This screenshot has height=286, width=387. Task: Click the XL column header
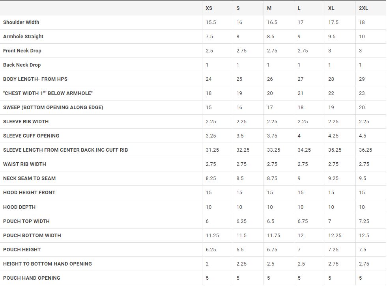coord(331,8)
